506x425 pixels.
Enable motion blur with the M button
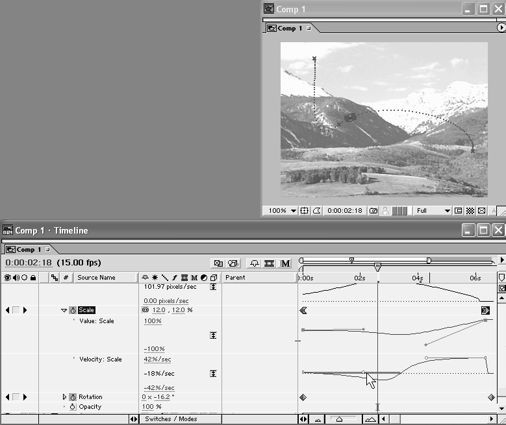tap(285, 263)
